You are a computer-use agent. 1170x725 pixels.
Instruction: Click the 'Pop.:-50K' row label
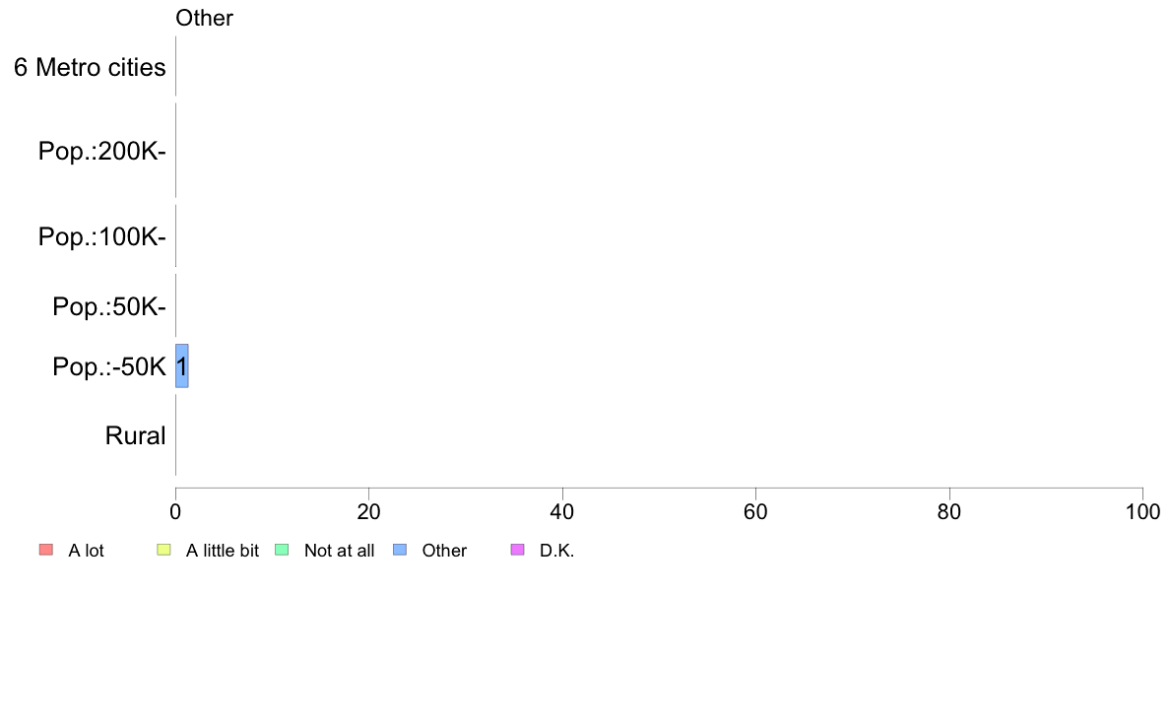point(109,366)
